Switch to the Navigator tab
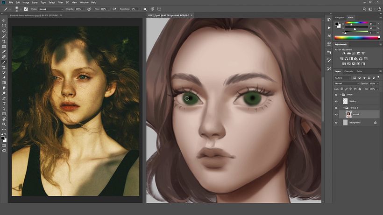The height and width of the screenshot is (215, 383). 339,18
